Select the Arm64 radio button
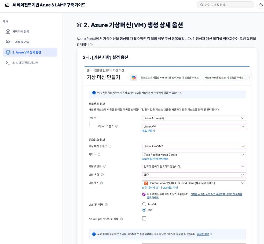The width and height of the screenshot is (264, 244). (x=144, y=204)
